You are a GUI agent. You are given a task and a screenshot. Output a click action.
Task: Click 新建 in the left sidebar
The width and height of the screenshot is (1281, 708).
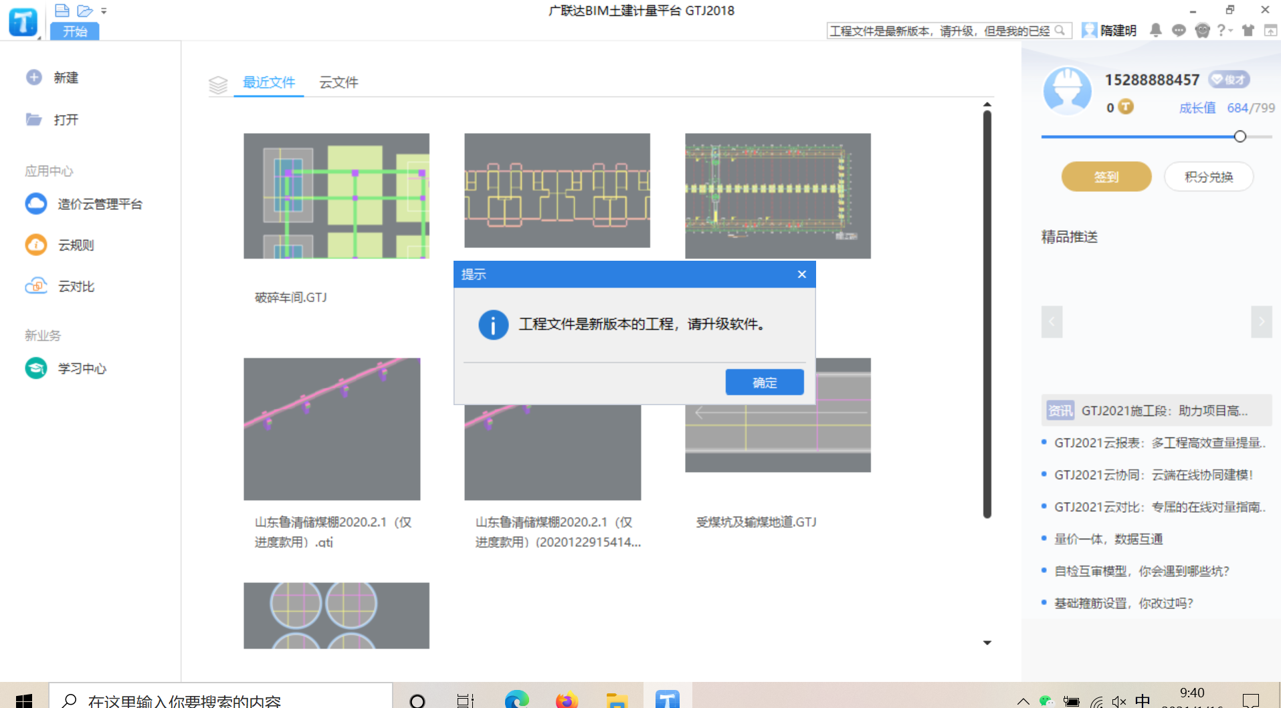point(66,78)
